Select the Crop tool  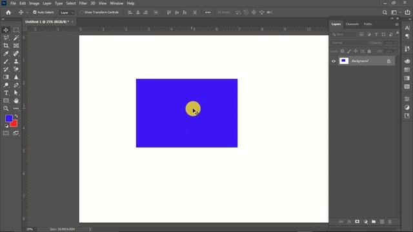click(x=6, y=46)
